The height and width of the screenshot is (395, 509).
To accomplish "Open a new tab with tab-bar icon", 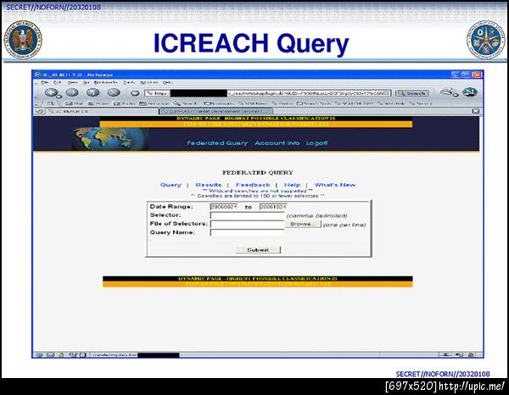I will point(39,111).
